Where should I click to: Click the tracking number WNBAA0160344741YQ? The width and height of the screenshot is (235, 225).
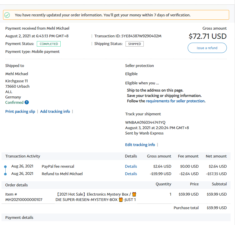point(145,122)
